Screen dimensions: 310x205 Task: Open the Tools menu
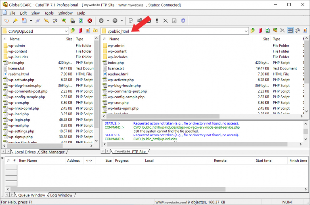pyautogui.click(x=49, y=13)
